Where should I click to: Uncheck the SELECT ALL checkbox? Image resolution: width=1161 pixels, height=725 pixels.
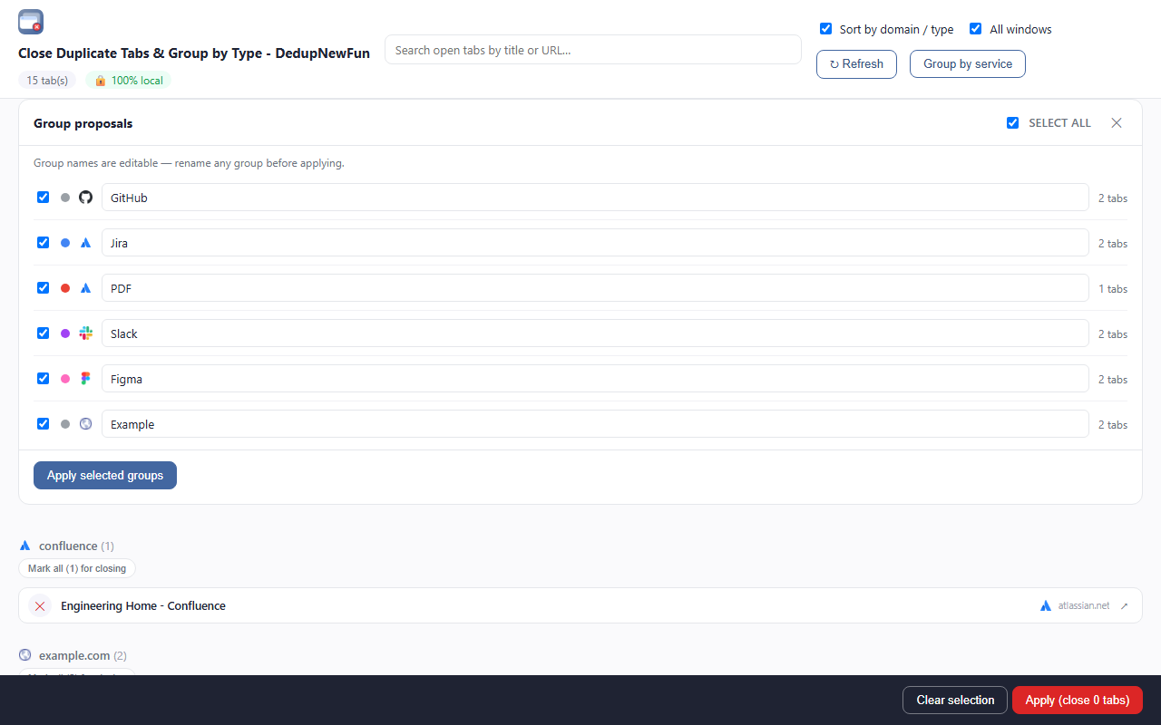coord(1013,123)
